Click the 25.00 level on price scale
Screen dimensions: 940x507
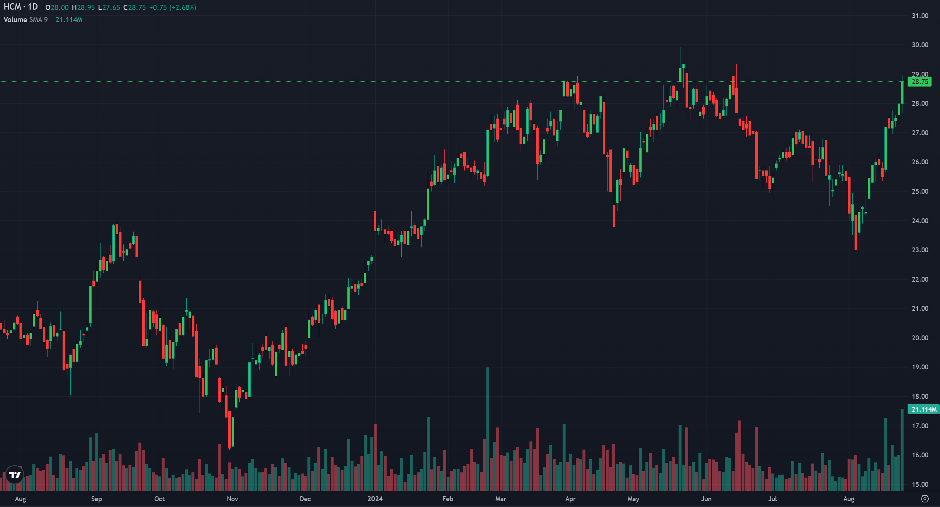[x=920, y=191]
